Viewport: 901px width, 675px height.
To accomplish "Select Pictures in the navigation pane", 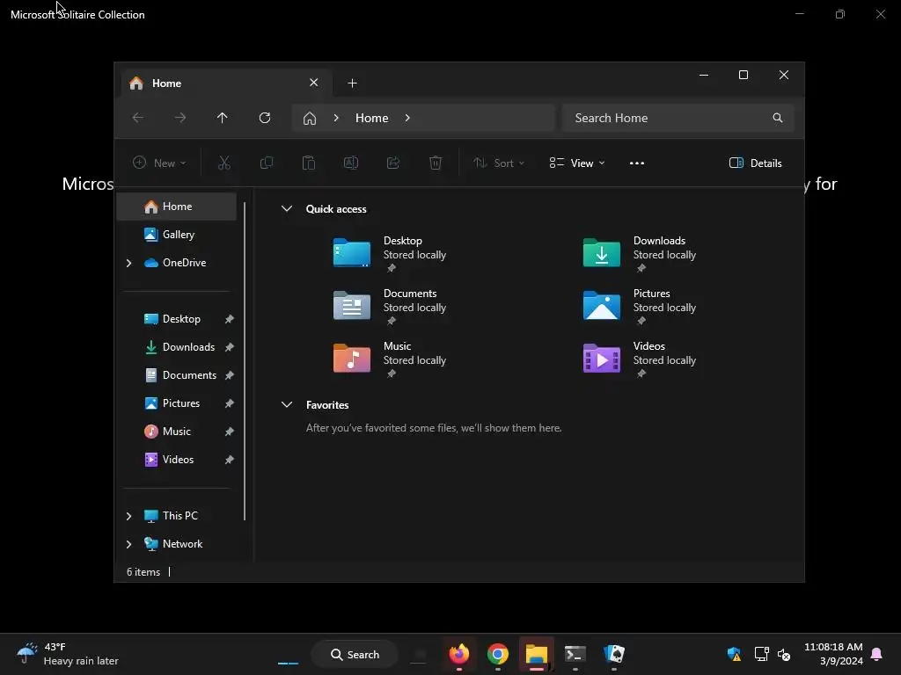I will pos(176,403).
